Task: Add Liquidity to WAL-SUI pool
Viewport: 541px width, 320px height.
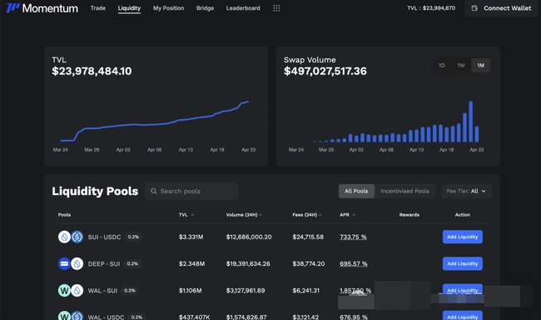Action: point(462,290)
